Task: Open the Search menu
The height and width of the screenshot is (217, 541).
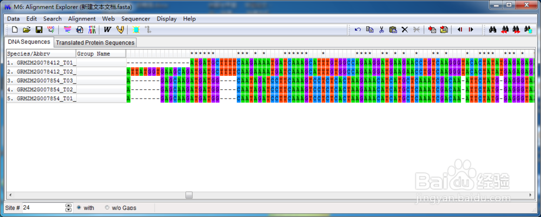Action: 52,18
